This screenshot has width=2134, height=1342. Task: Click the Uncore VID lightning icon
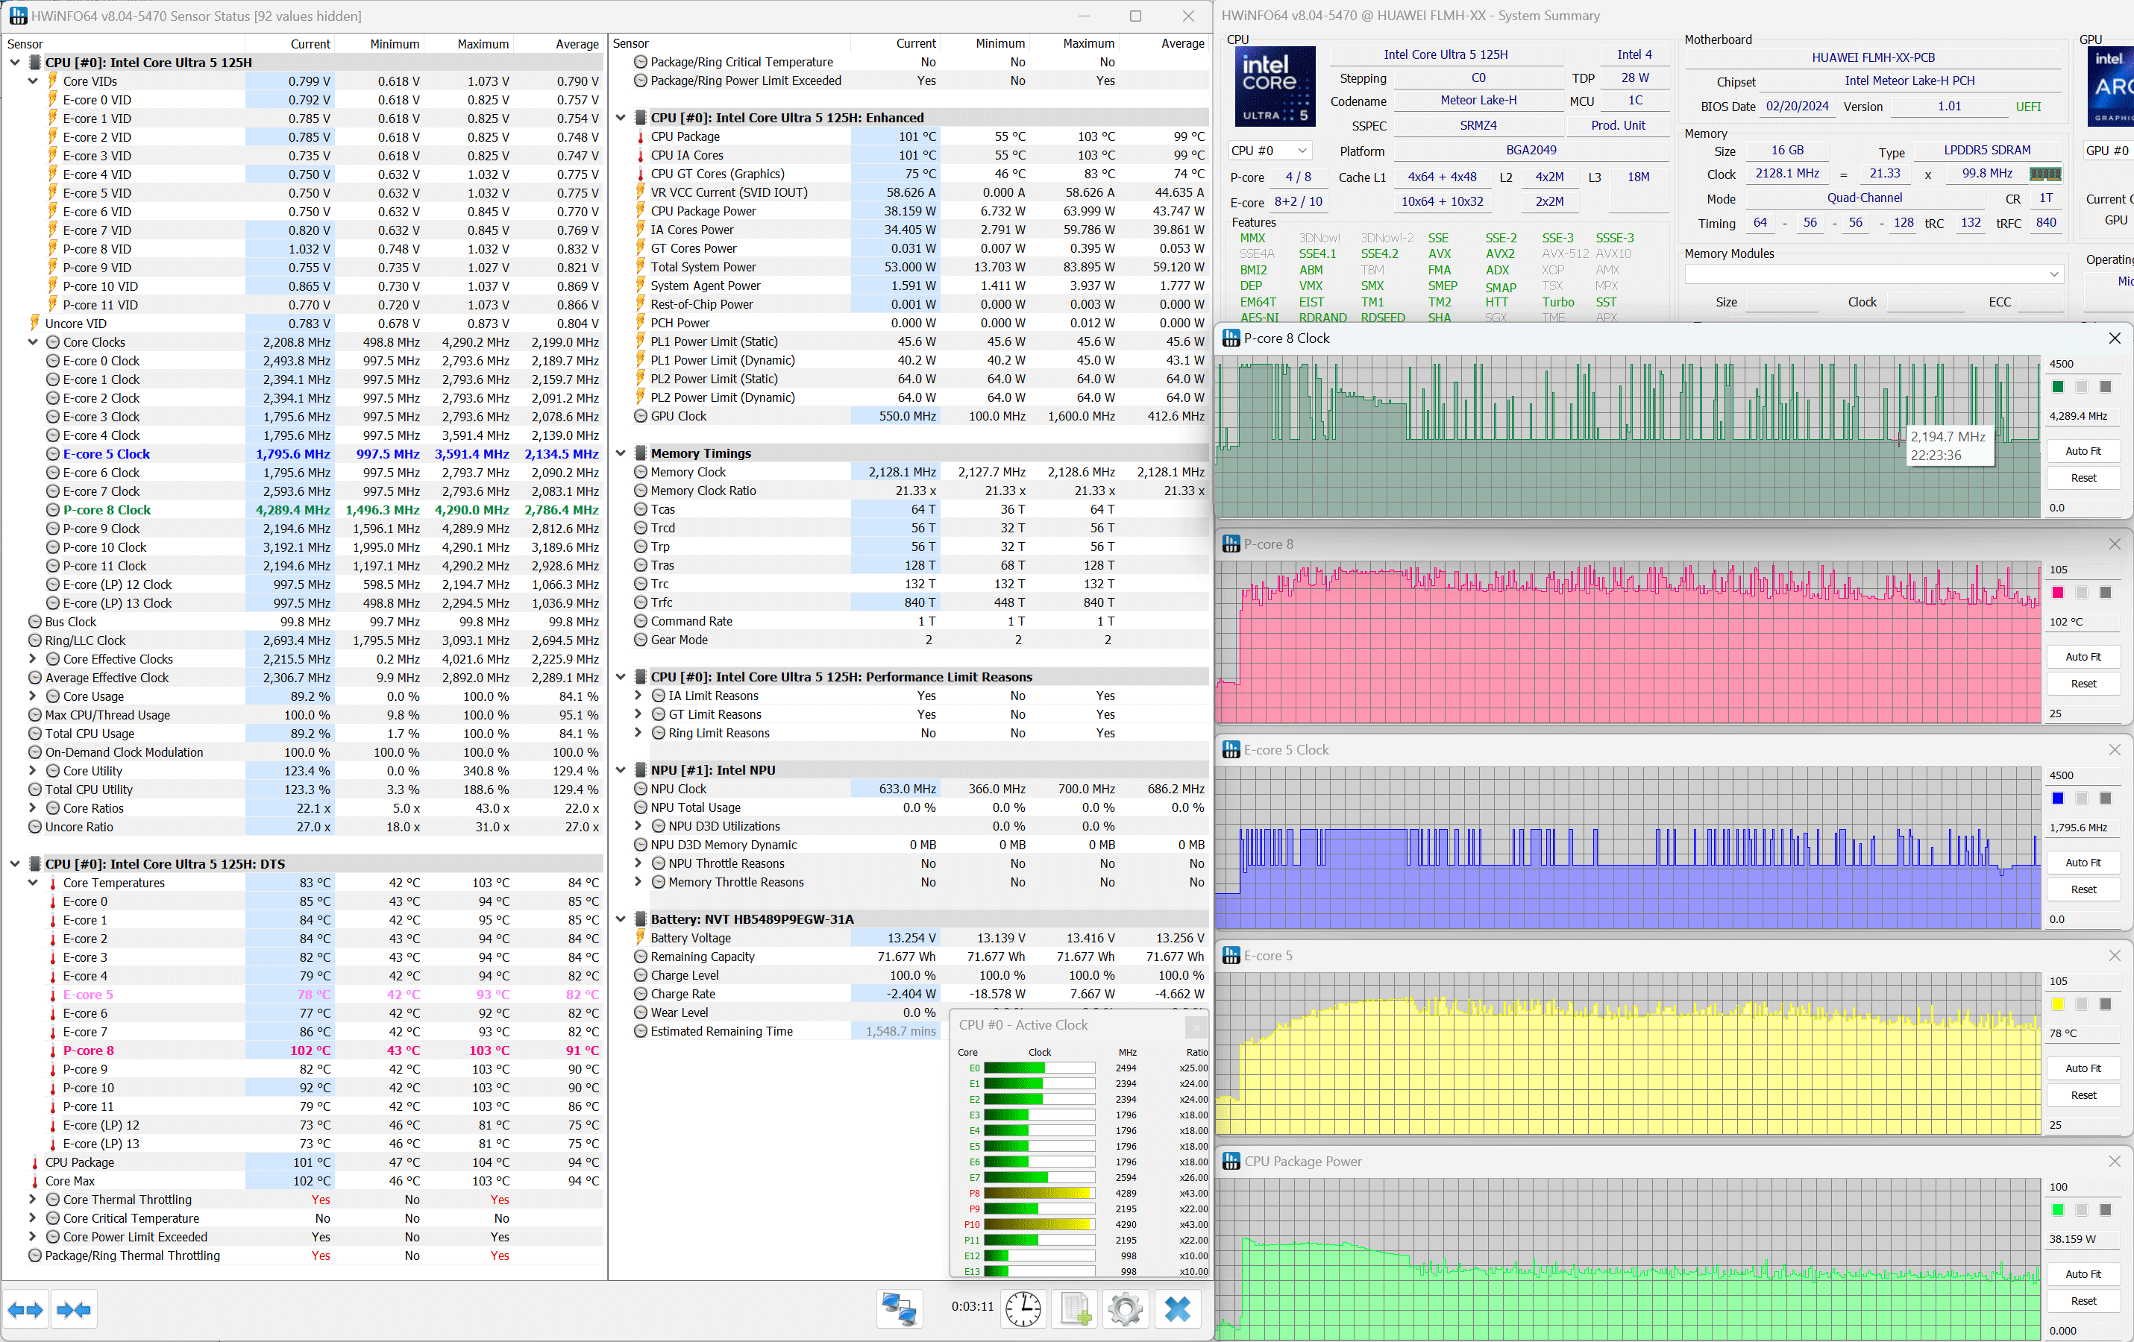[34, 324]
